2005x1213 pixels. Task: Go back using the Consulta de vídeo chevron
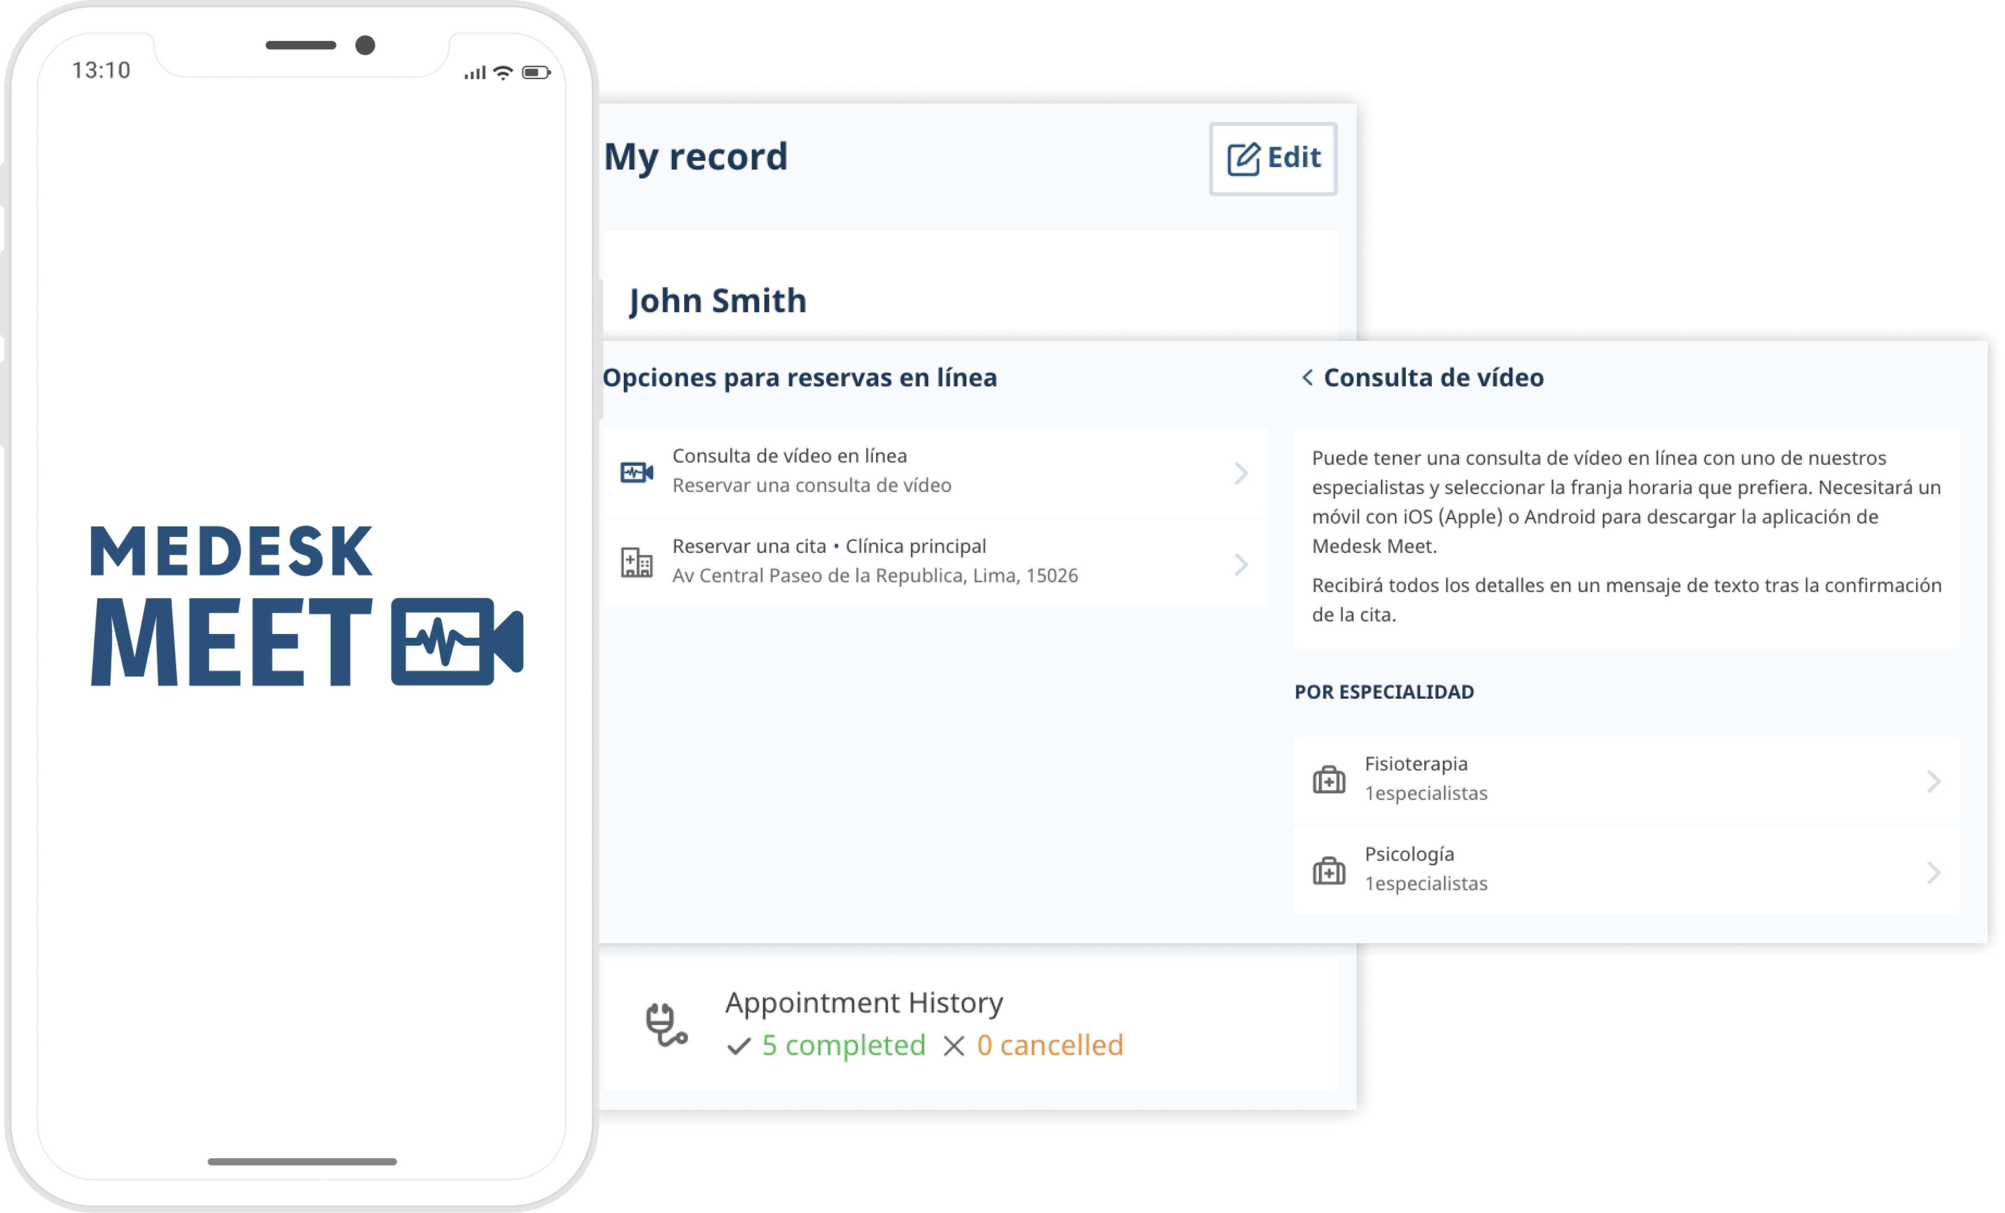[1307, 378]
